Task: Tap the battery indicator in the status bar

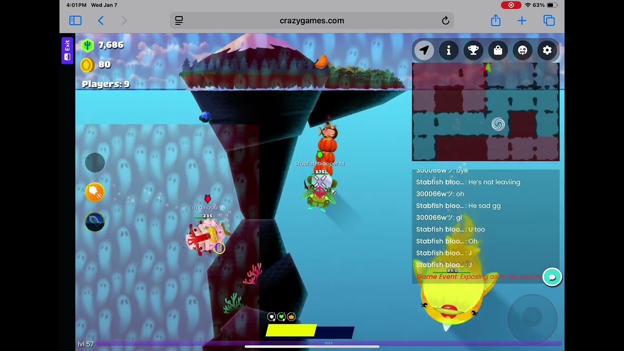Action: 552,5
